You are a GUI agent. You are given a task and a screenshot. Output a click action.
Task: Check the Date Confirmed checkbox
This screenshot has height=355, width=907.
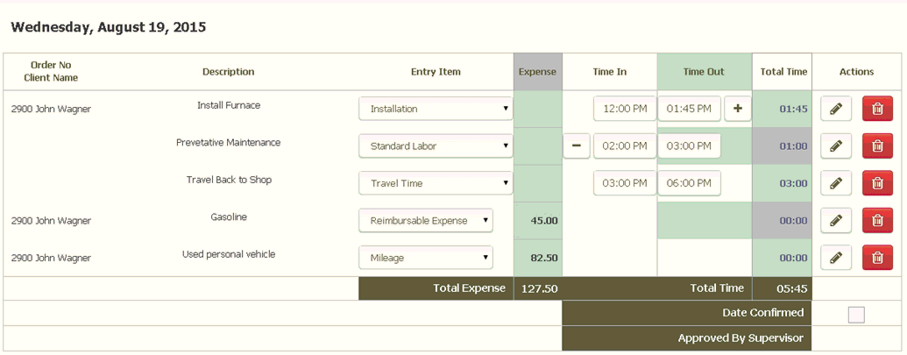pos(856,315)
